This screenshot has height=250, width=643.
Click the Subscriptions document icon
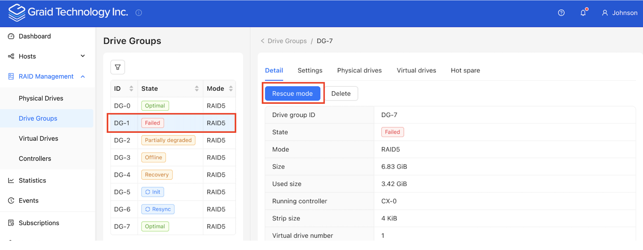pos(11,223)
